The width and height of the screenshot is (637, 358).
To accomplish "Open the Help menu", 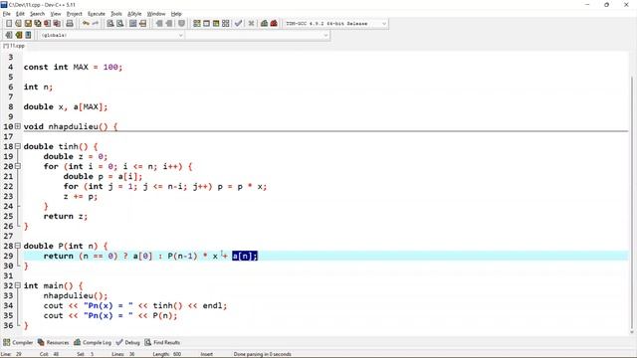I will point(176,14).
